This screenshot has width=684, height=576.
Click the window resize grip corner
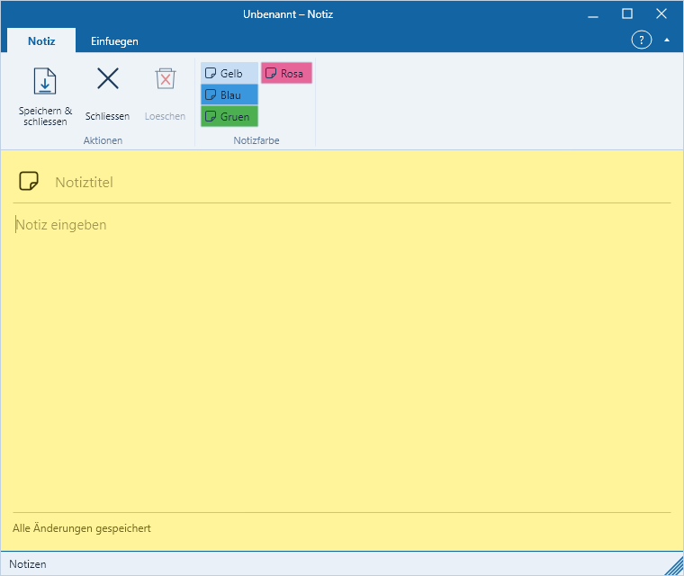click(x=674, y=567)
